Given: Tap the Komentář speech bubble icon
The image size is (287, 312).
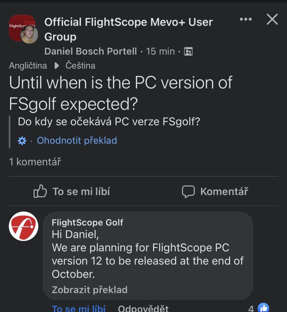Looking at the screenshot, I should point(188,191).
